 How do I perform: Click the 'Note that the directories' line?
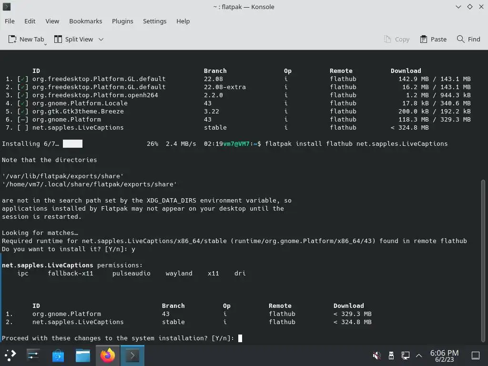pos(50,160)
